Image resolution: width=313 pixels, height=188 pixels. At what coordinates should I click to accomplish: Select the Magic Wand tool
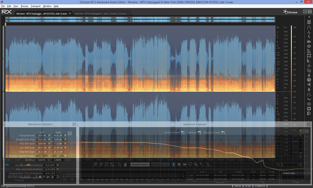(201, 165)
